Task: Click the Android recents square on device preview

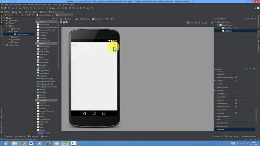Action: pyautogui.click(x=104, y=114)
